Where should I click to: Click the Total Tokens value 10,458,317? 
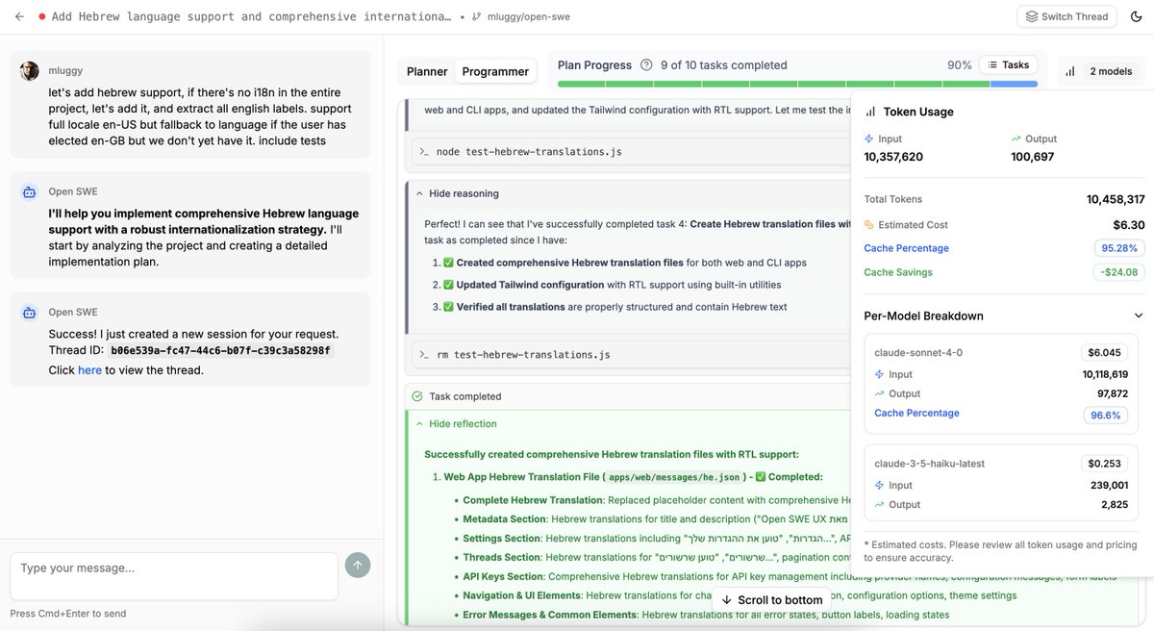click(x=1116, y=199)
